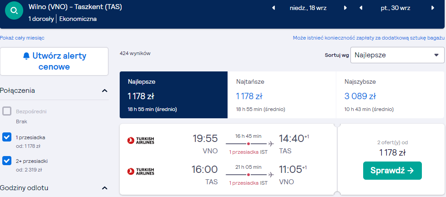The height and width of the screenshot is (197, 446).
Task: Collapse the Godziny odlotu section
Action: point(105,188)
